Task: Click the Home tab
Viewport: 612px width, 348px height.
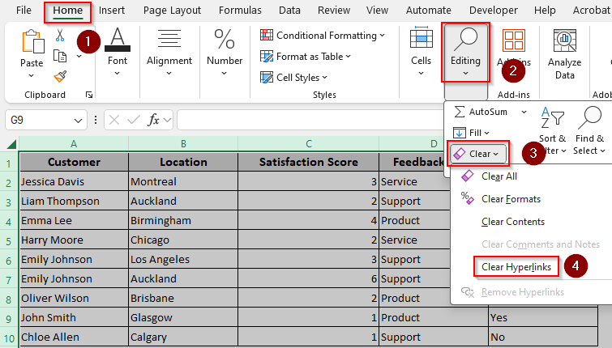Action: (68, 11)
